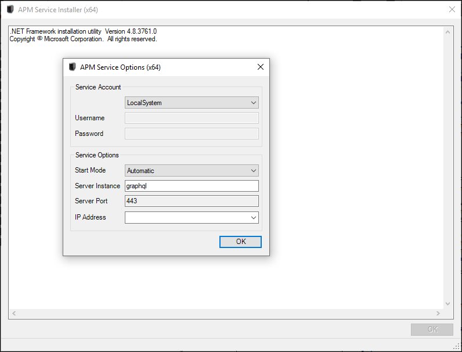The height and width of the screenshot is (352, 462).
Task: Click the IP Address label
Action: [x=90, y=217]
